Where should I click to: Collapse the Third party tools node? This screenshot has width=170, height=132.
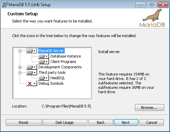point(20,72)
